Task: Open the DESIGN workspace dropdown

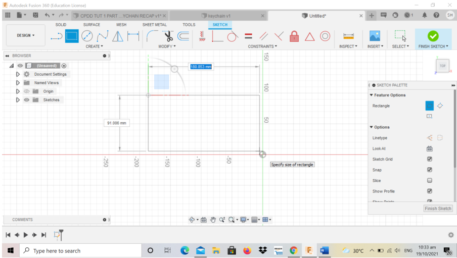Action: [x=25, y=35]
